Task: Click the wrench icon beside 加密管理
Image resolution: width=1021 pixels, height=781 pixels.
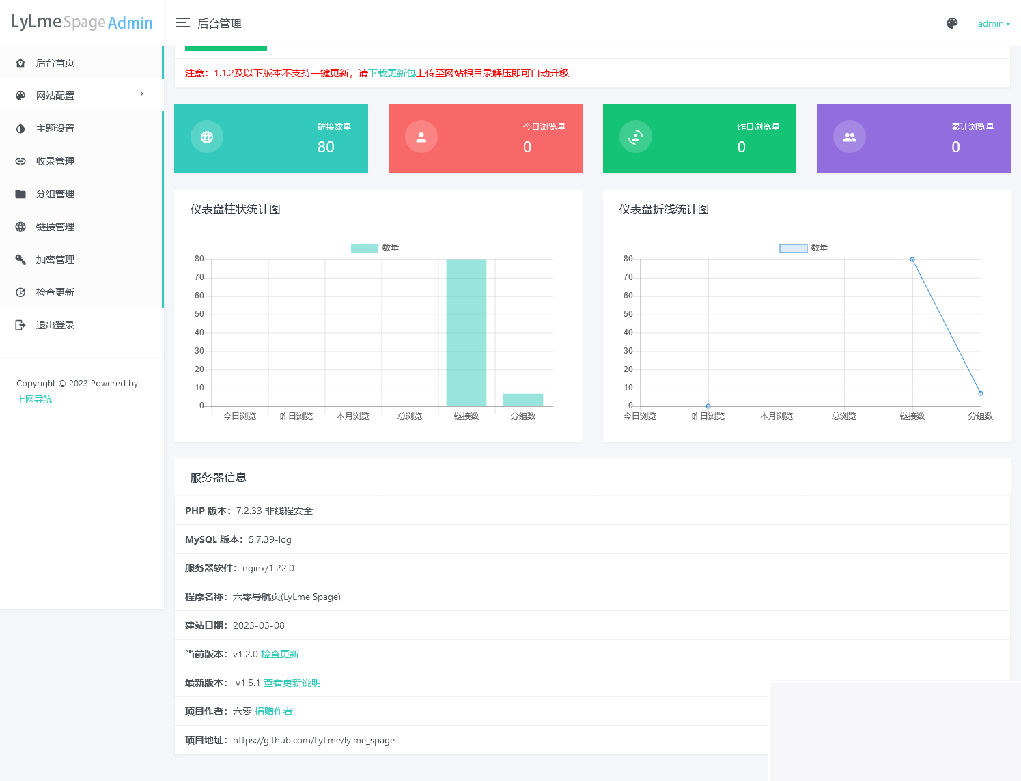Action: [20, 259]
